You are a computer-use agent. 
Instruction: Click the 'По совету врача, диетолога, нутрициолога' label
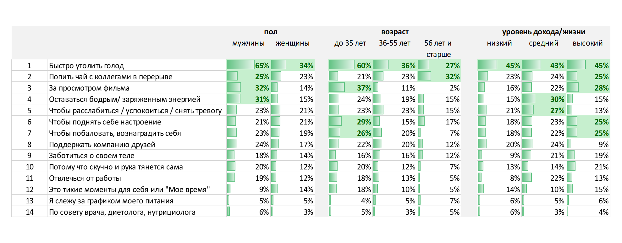[122, 212]
